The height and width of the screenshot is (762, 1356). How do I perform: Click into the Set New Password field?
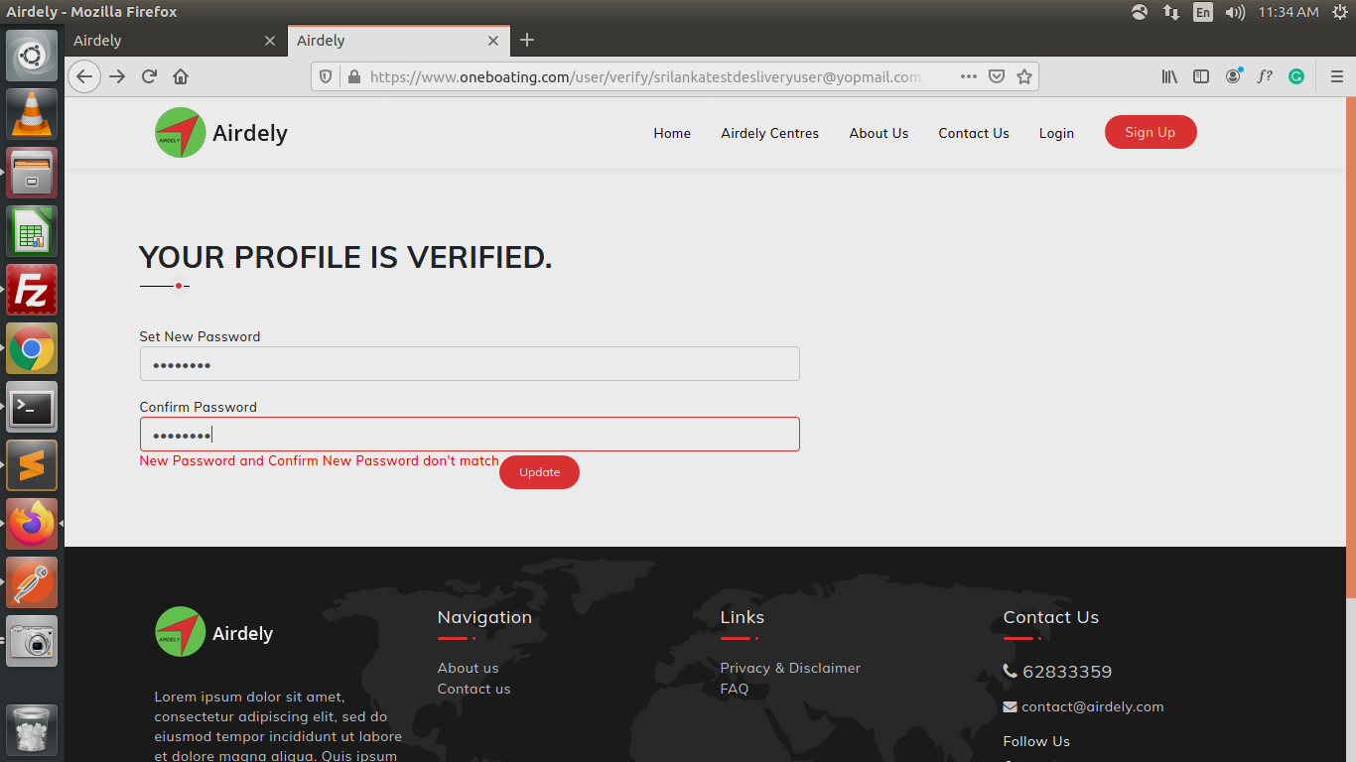click(x=469, y=364)
